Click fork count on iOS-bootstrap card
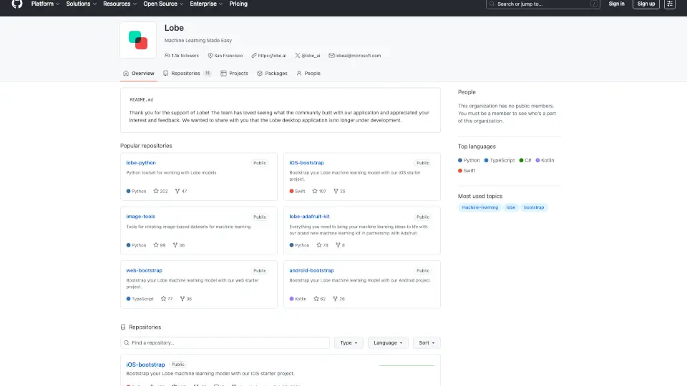The image size is (687, 386). [338, 192]
